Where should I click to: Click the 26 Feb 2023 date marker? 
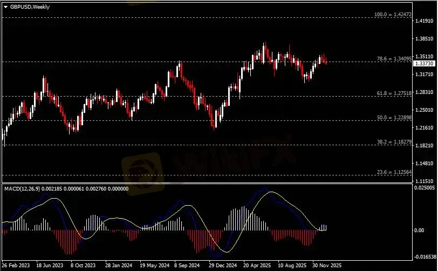(17, 266)
